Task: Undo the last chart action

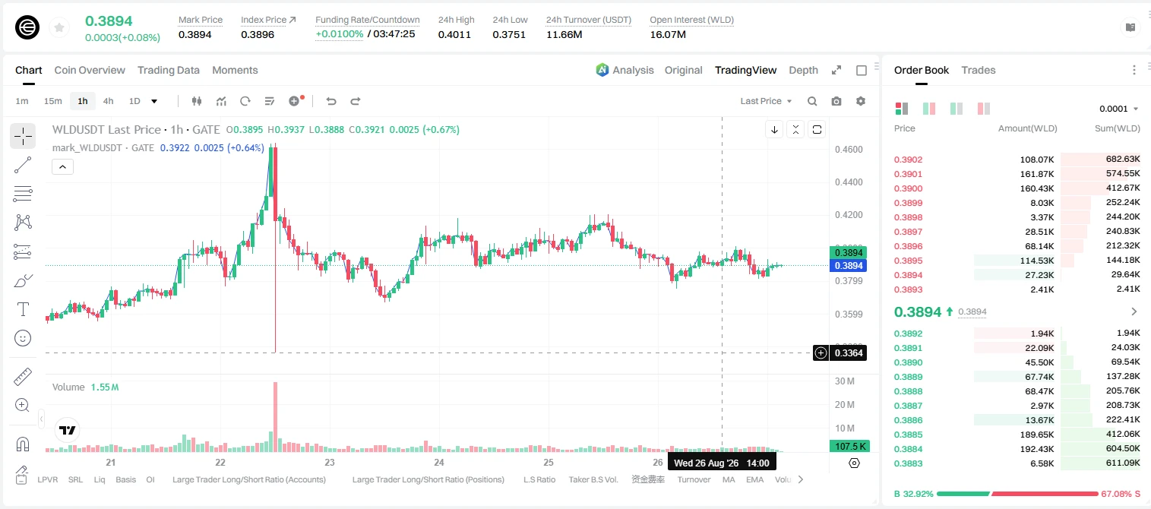Action: coord(331,101)
